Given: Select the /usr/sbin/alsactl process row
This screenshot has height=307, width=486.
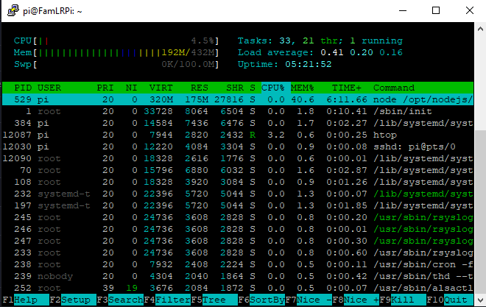Looking at the screenshot, I should [238, 288].
